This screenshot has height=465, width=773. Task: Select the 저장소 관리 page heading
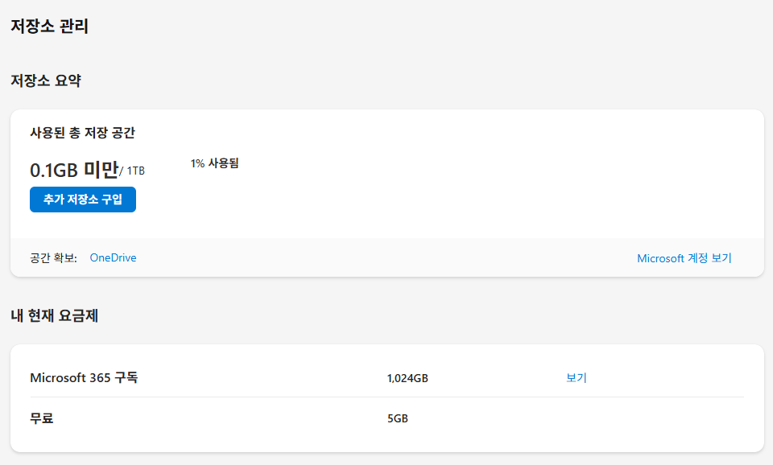(x=49, y=26)
